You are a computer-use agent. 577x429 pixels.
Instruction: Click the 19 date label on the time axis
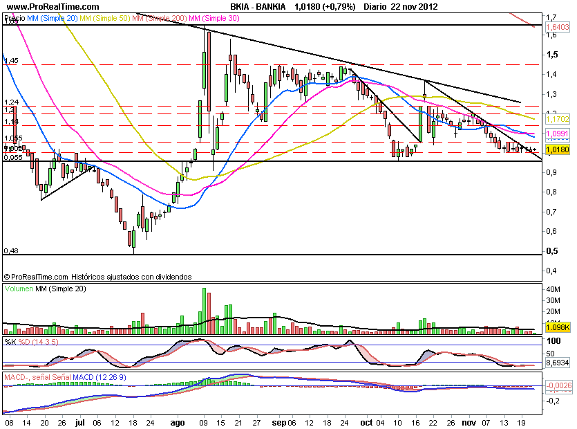[x=522, y=423]
